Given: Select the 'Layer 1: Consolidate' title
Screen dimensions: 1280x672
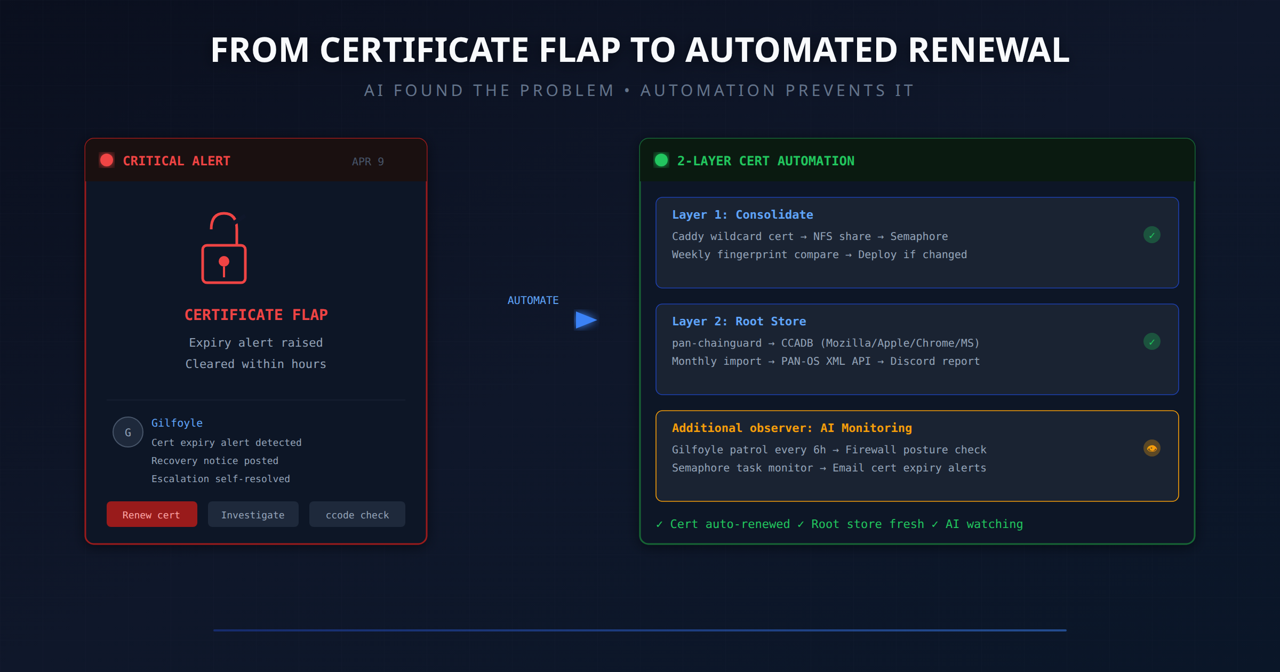Looking at the screenshot, I should pyautogui.click(x=742, y=214).
